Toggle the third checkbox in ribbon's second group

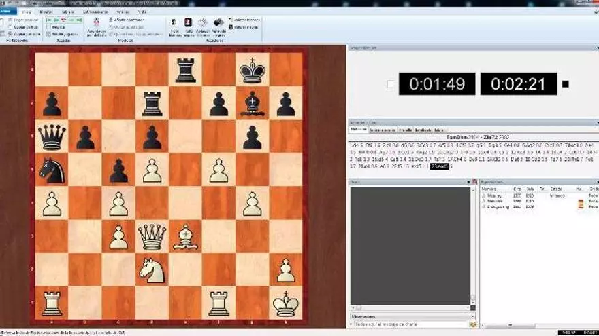point(48,33)
